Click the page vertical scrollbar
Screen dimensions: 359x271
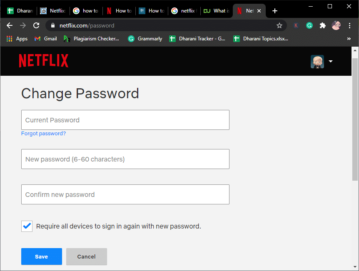pyautogui.click(x=355, y=120)
